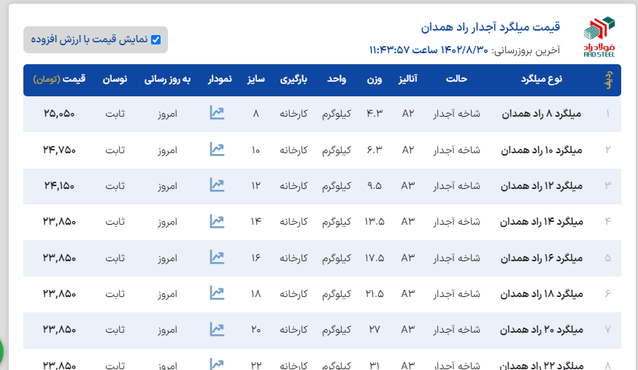Click chart icon in میلگرد 14 row
Image resolution: width=638 pixels, height=370 pixels.
(x=217, y=221)
